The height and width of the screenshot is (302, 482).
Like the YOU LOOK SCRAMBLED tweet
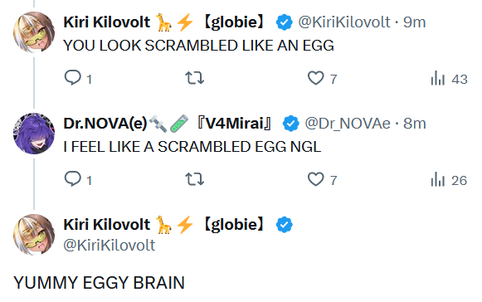click(x=323, y=78)
